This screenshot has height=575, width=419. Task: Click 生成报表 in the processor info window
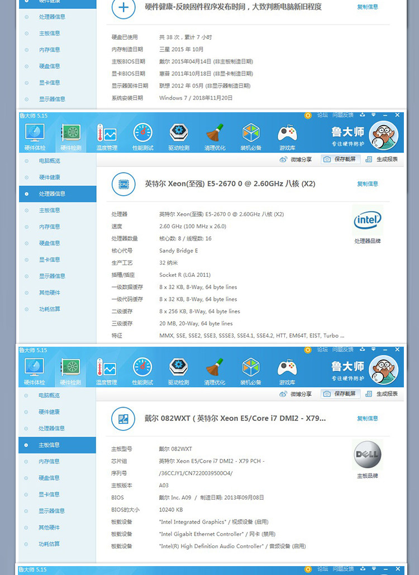(x=382, y=159)
